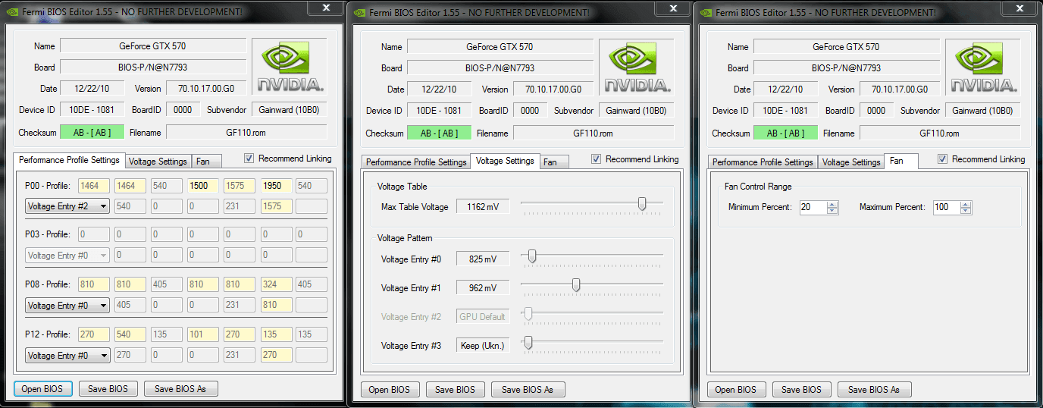Click the NVIDIA logo in the Fan tab window

point(983,68)
